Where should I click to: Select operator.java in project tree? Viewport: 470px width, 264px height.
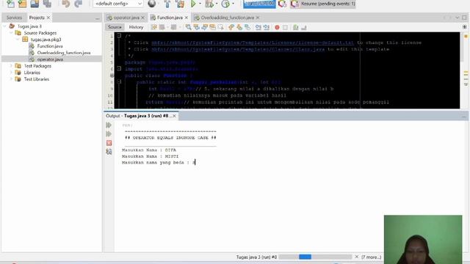click(x=50, y=59)
